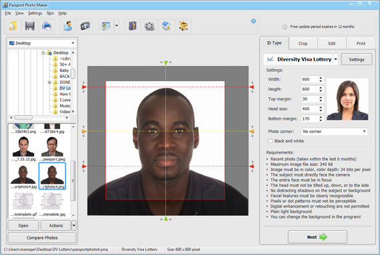Click the Next button

317,237
